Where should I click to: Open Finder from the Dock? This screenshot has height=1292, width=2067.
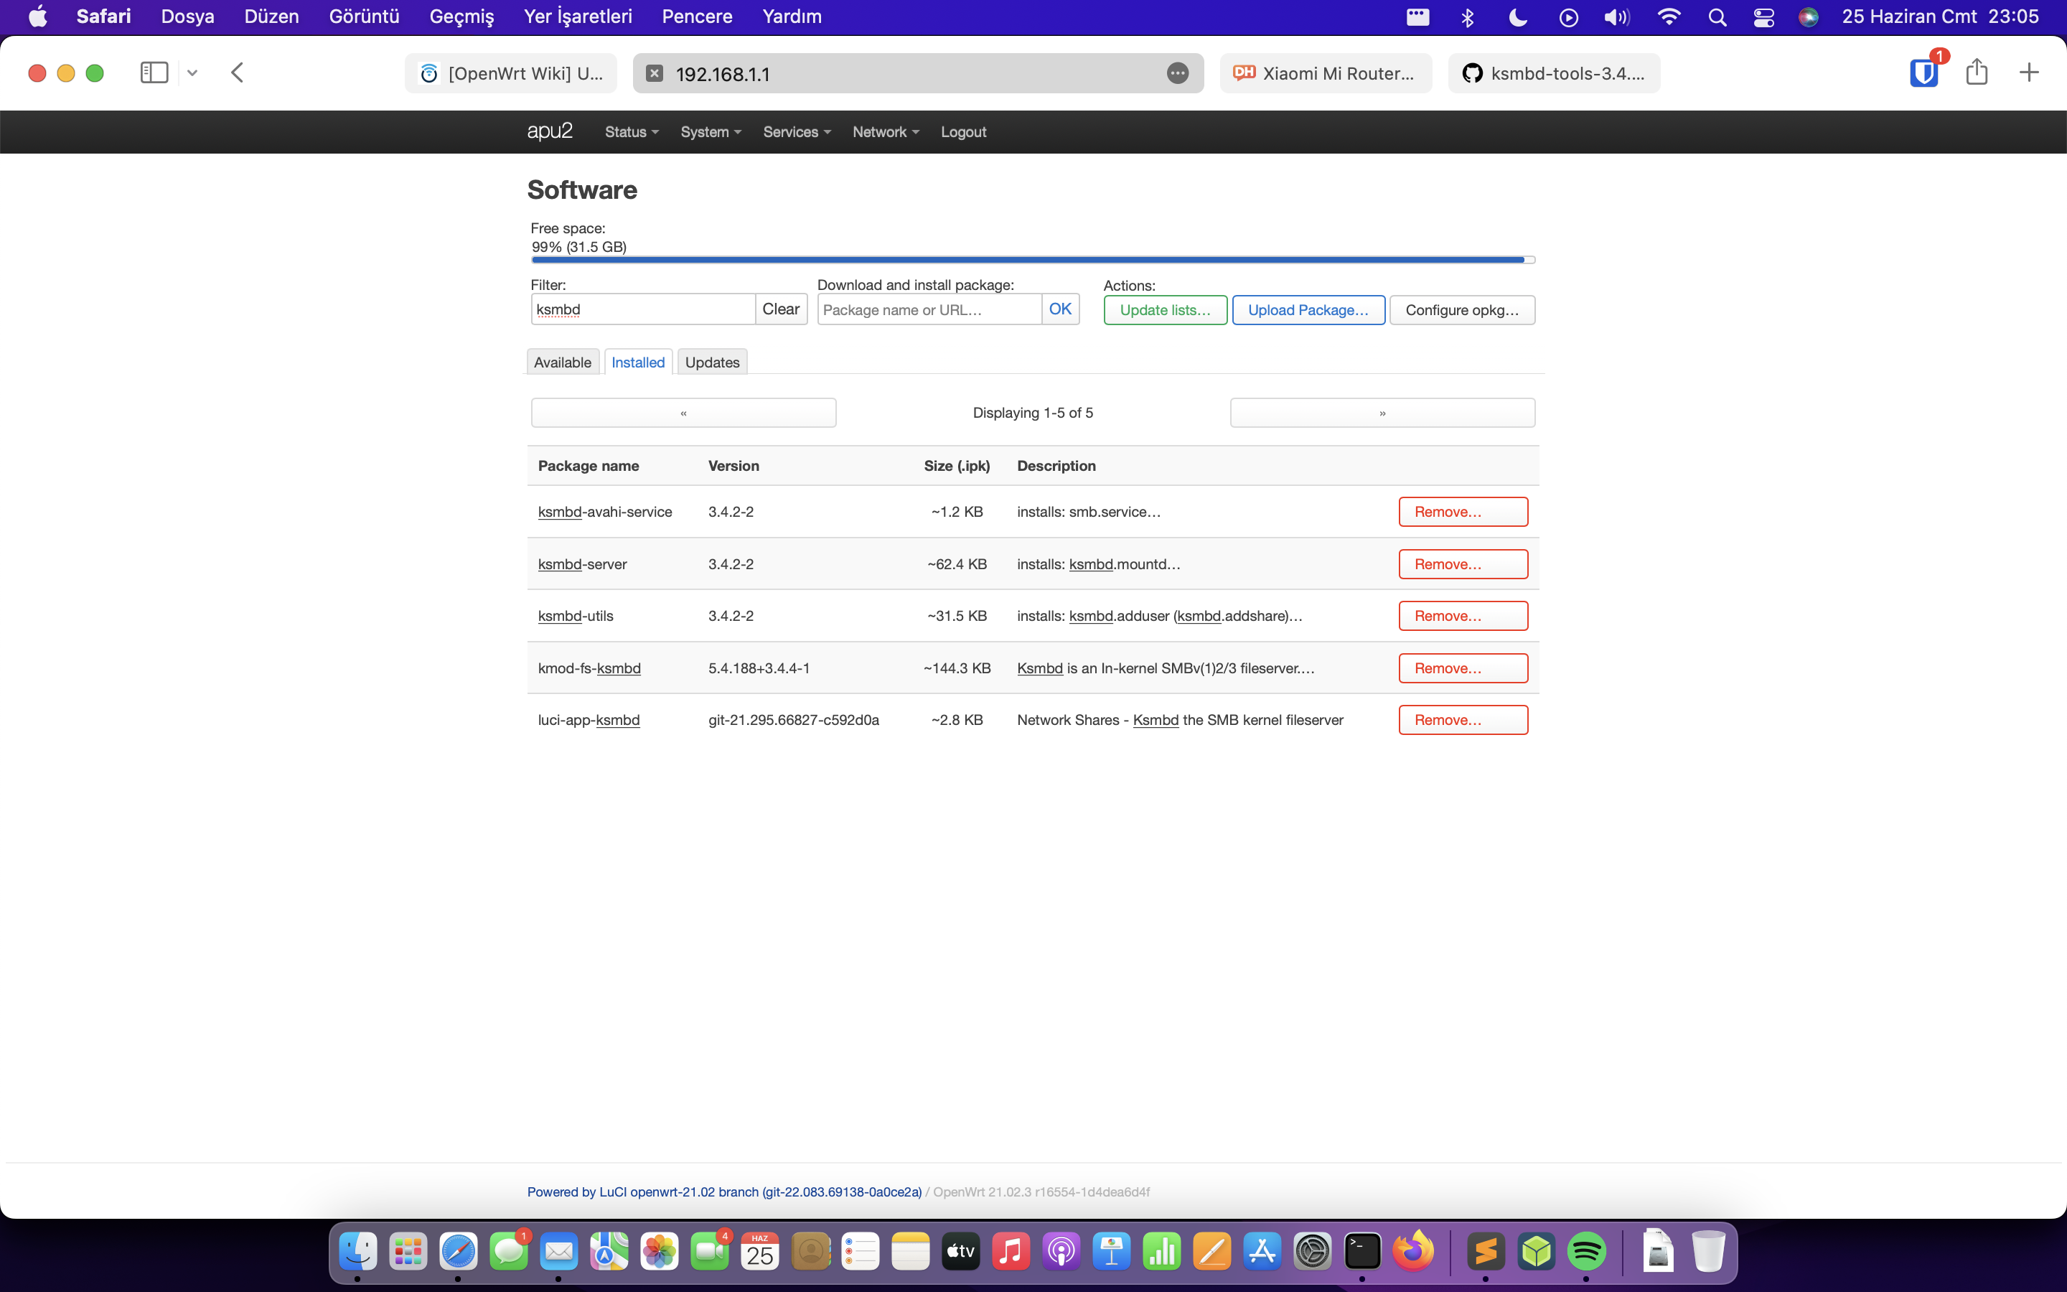358,1252
